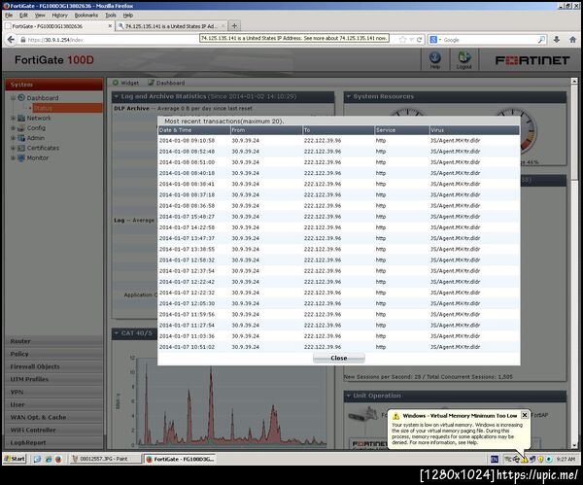
Task: Open the Log&Report sidebar section
Action: tap(53, 442)
